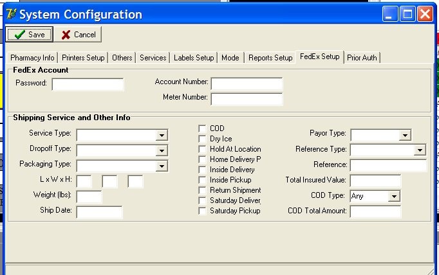Click the Account Number input field
The image size is (439, 275).
pyautogui.click(x=247, y=84)
